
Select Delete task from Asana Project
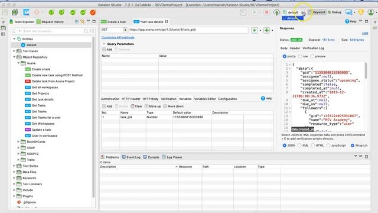(x=53, y=81)
